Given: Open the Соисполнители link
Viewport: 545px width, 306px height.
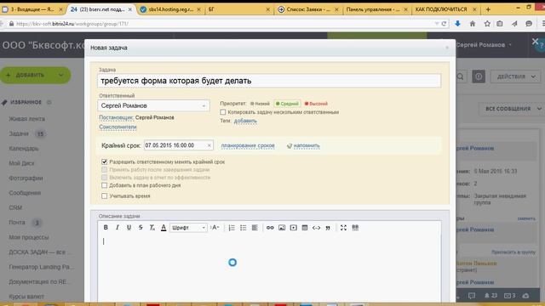Looking at the screenshot, I should click(118, 127).
